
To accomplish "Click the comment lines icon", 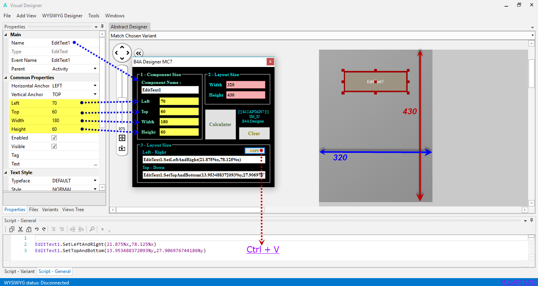I will 54,229.
